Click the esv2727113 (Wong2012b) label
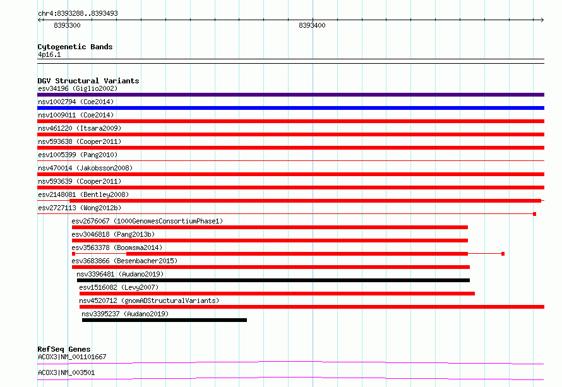The width and height of the screenshot is (562, 387). point(80,208)
